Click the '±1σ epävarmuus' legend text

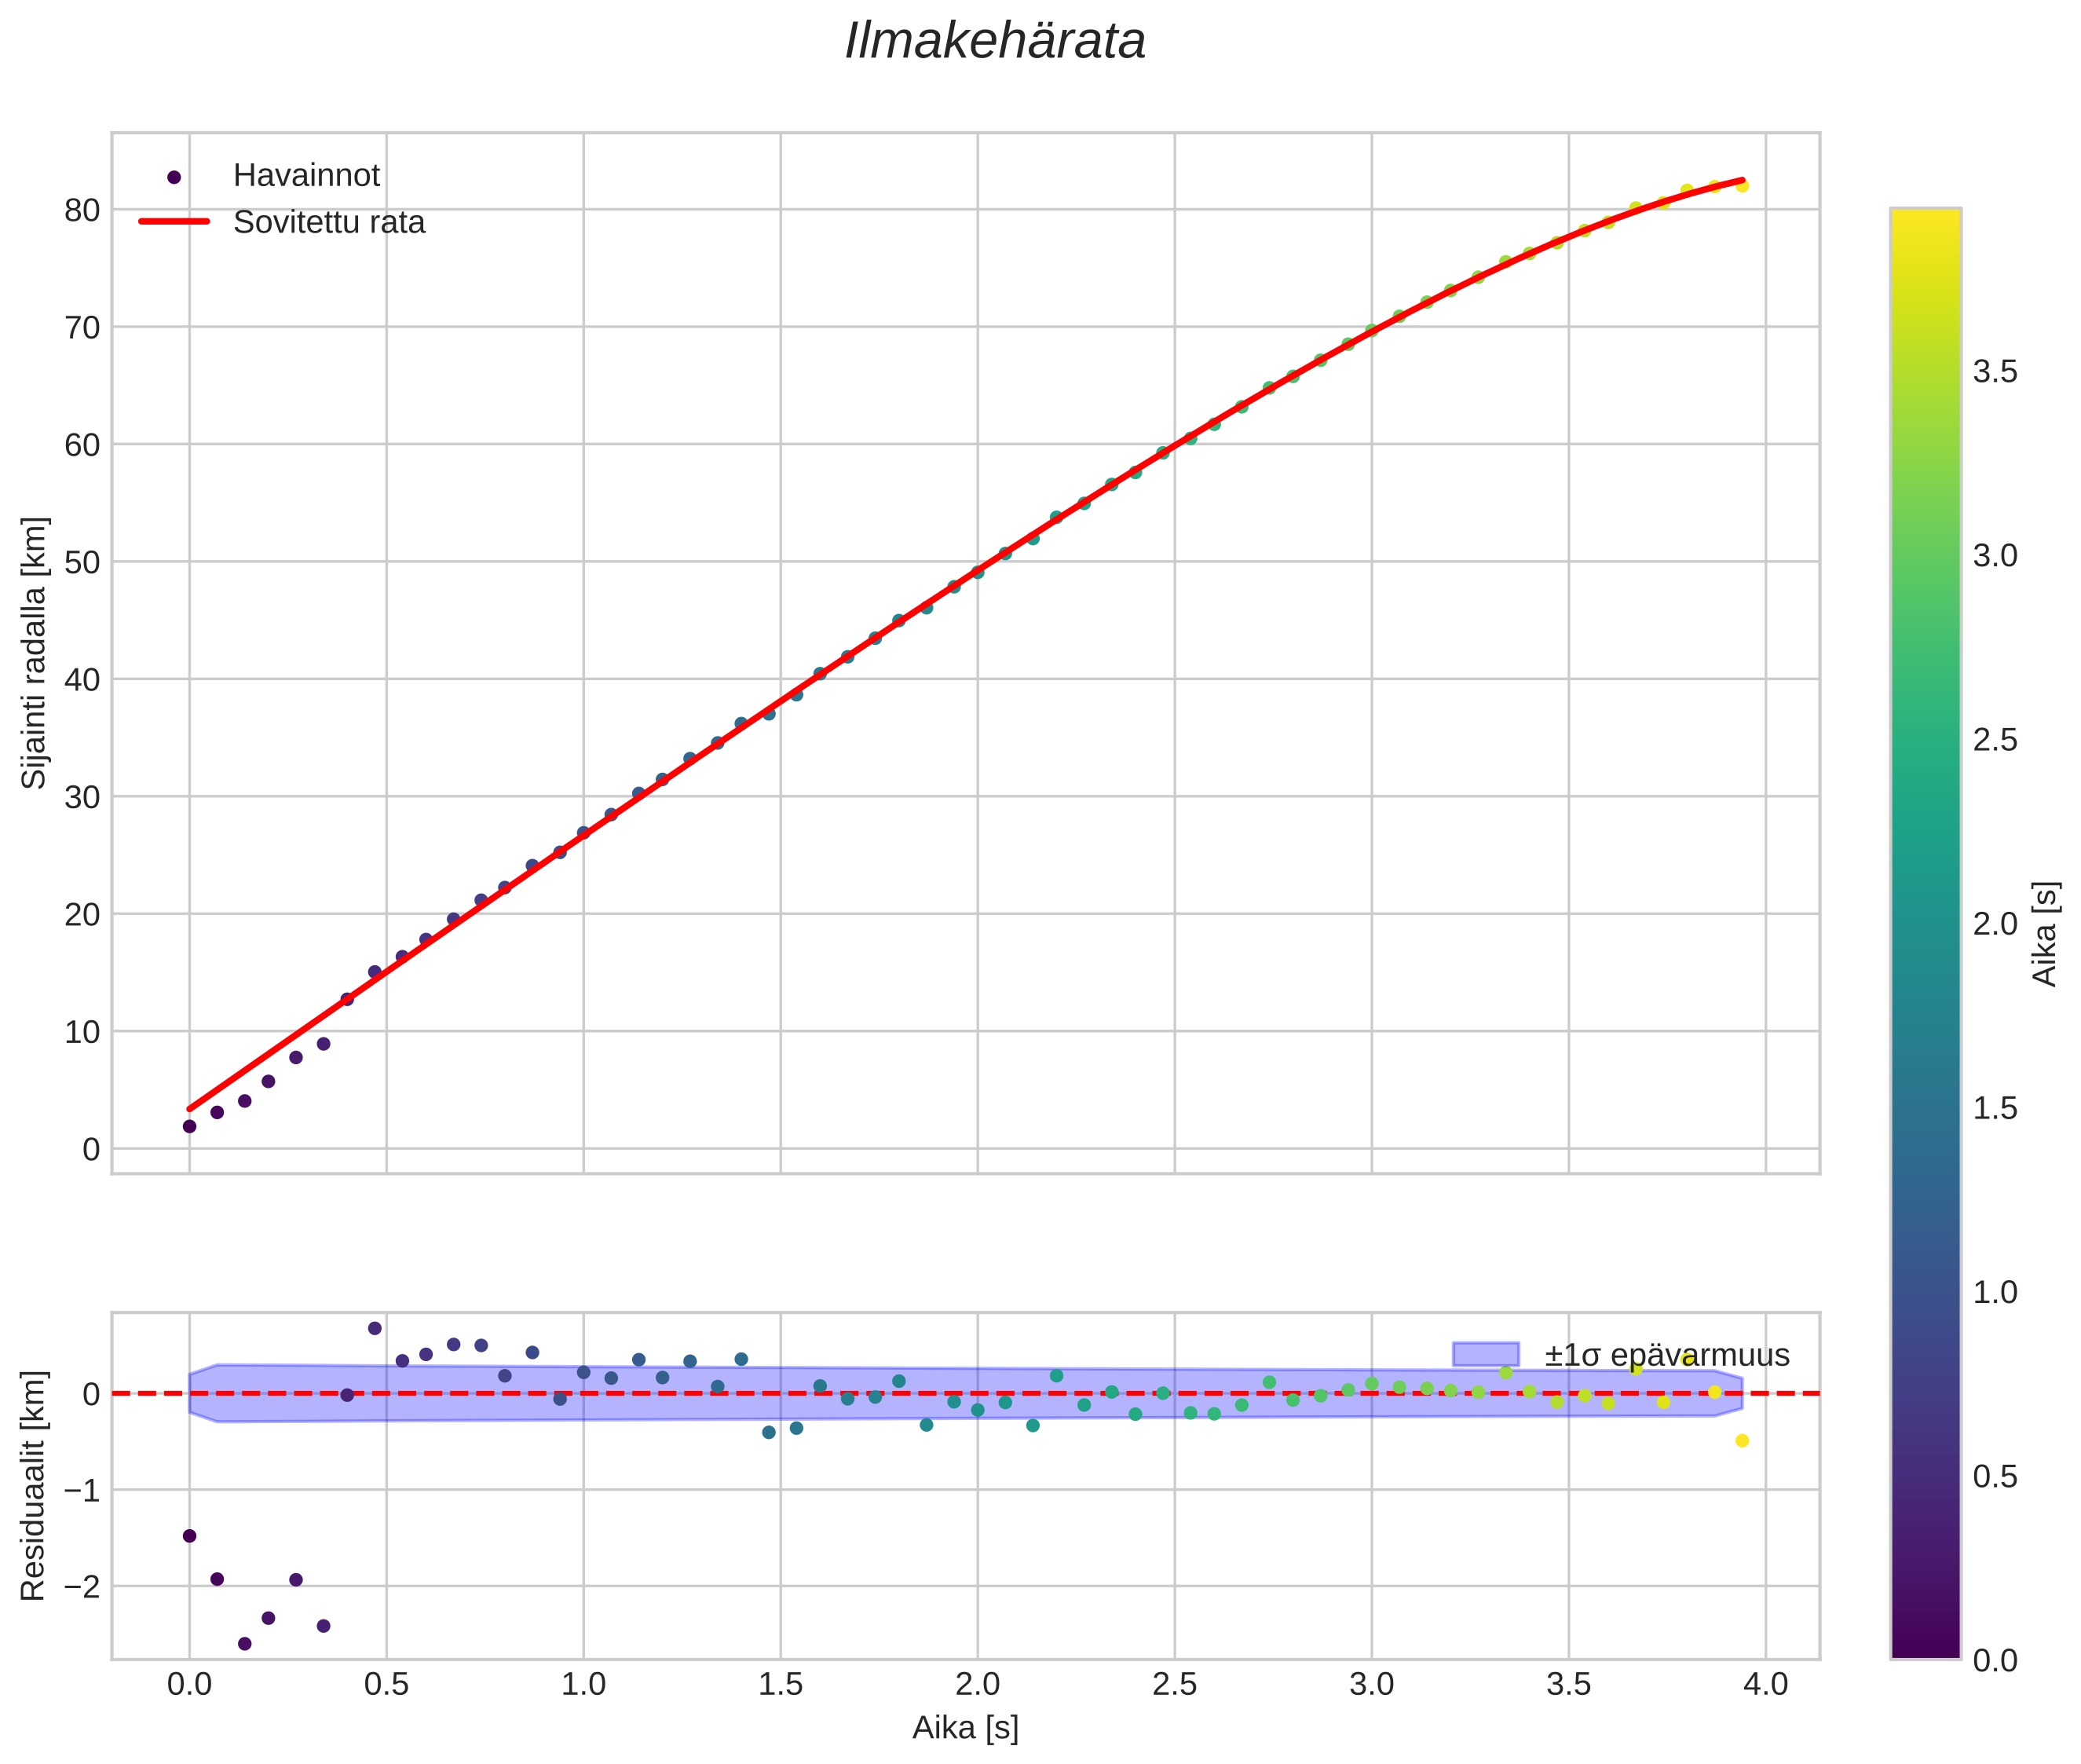tap(1666, 1355)
